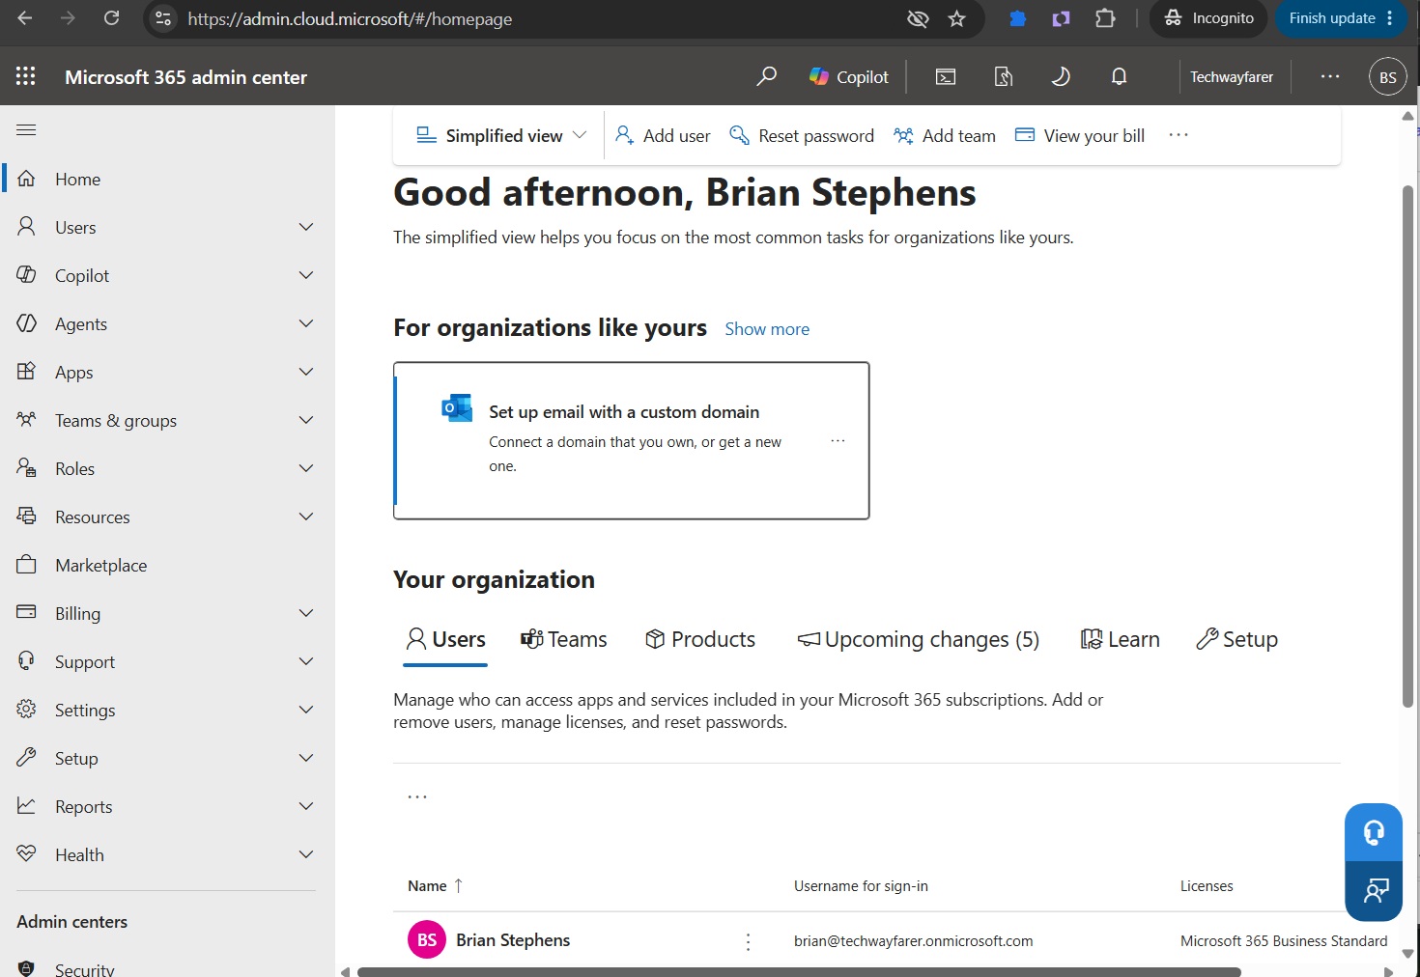Open the Cloud Shell terminal icon

(946, 77)
